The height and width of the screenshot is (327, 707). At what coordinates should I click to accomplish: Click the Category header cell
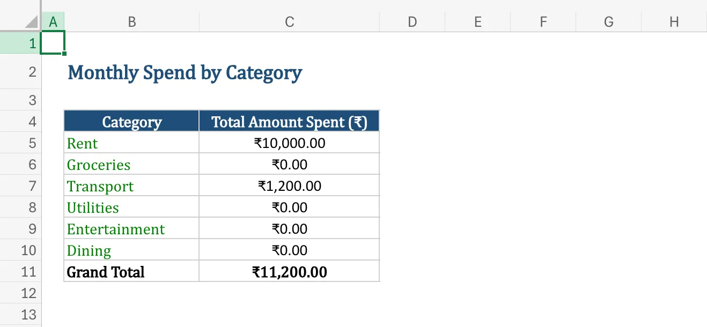coord(131,121)
